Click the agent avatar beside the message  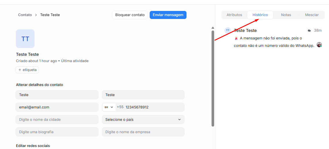319,45
